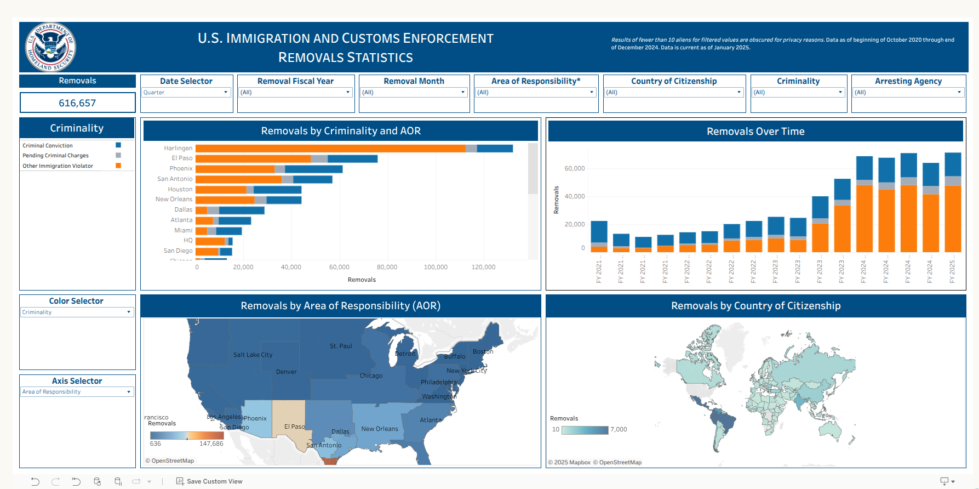Click the AOR bar chart vertical scrollbar
The height and width of the screenshot is (489, 979).
[533, 169]
